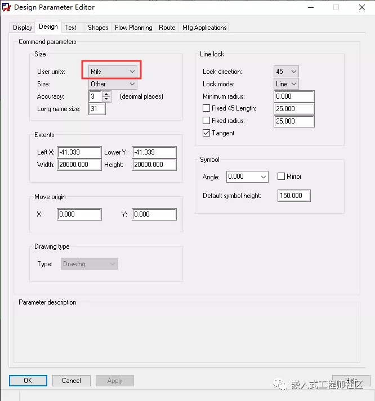Uncheck the Tangent checkbox
The width and height of the screenshot is (375, 401).
206,133
